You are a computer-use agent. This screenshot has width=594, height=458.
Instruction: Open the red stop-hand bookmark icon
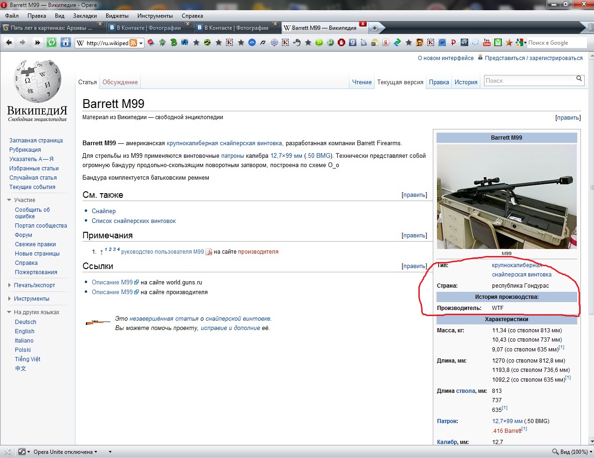(341, 42)
